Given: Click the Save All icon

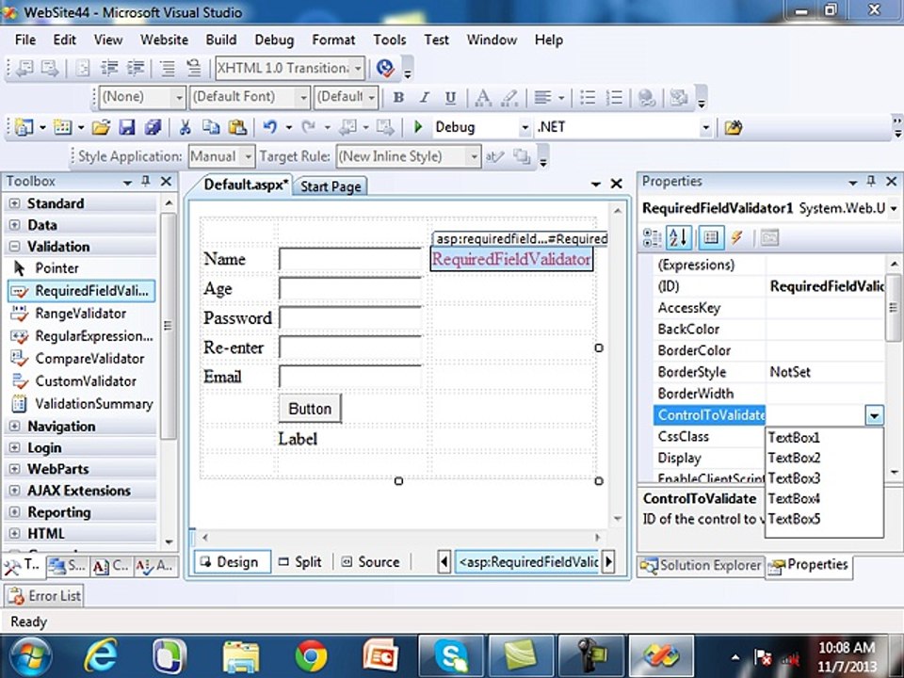Looking at the screenshot, I should click(153, 127).
